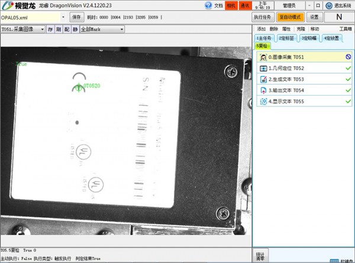Toggle the disabled status mark on T051
This screenshot has height=263, width=355.
click(x=348, y=57)
